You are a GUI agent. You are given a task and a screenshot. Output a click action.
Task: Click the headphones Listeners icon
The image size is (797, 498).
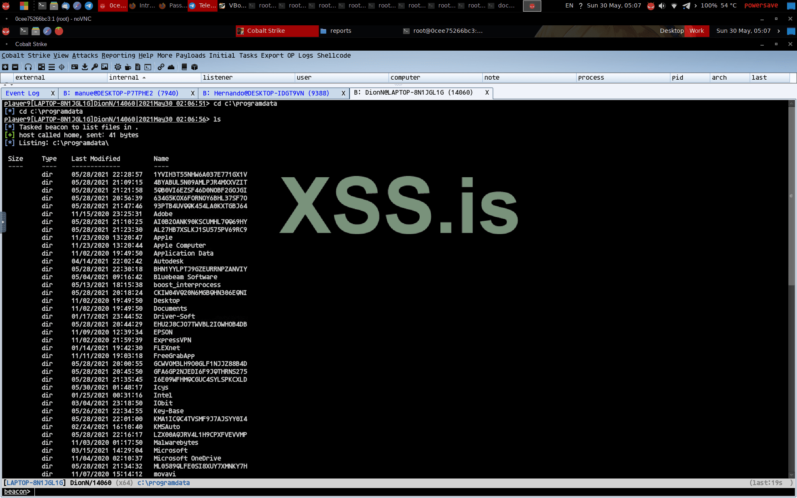tap(28, 67)
